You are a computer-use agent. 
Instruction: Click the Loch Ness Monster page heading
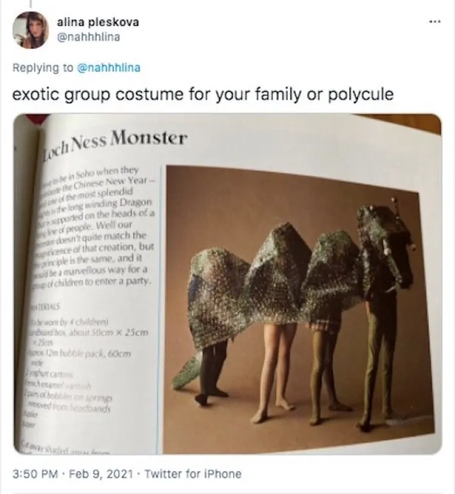[115, 142]
